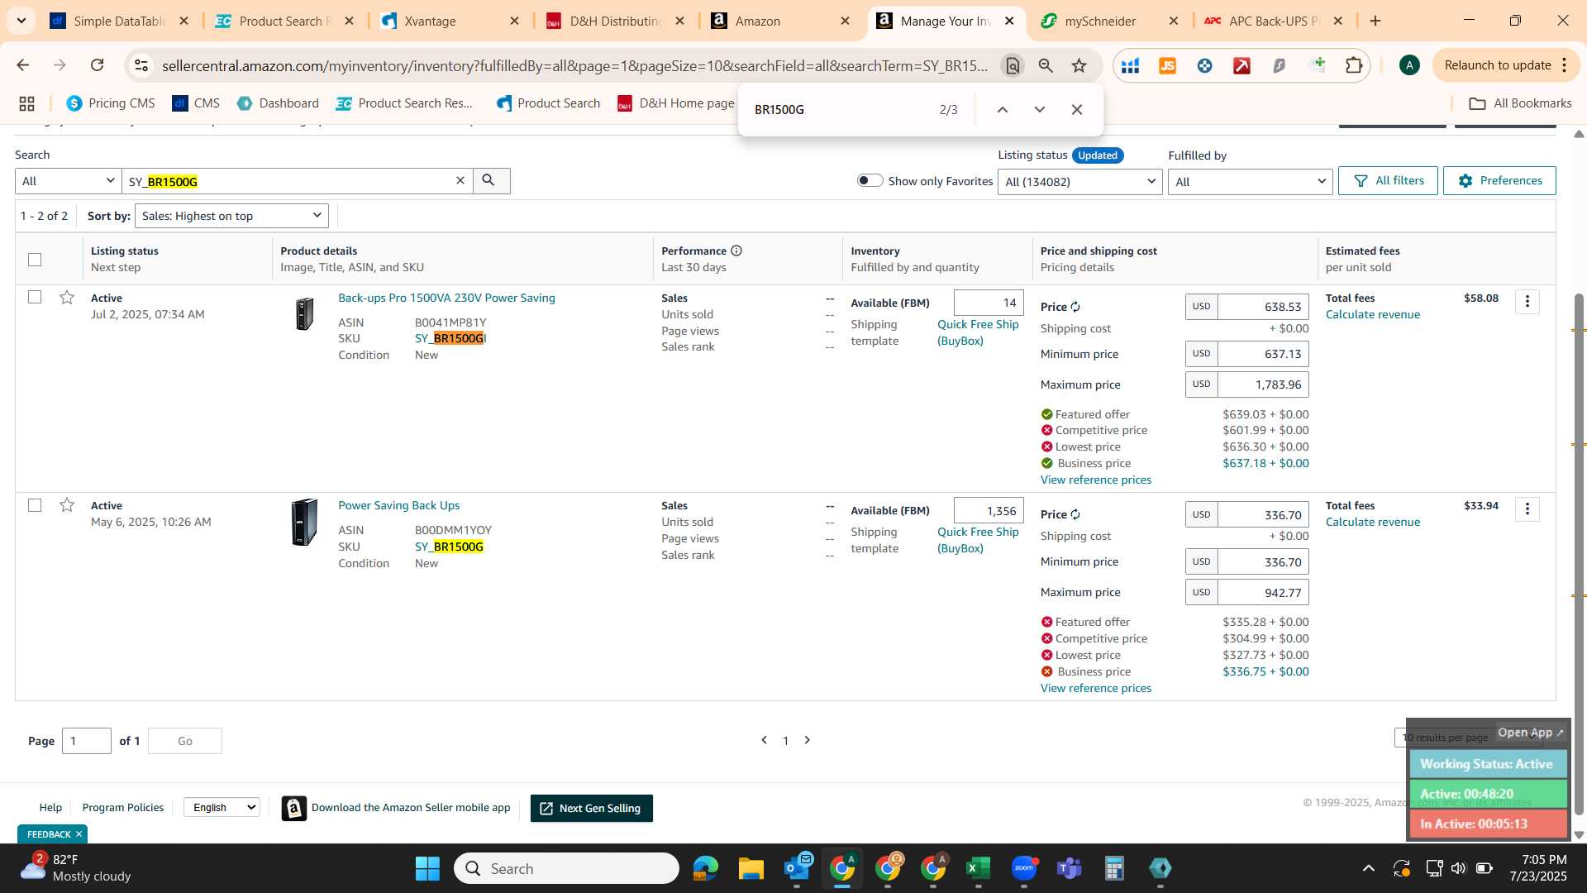
Task: Edit the available quantity field showing 14
Action: click(x=989, y=303)
